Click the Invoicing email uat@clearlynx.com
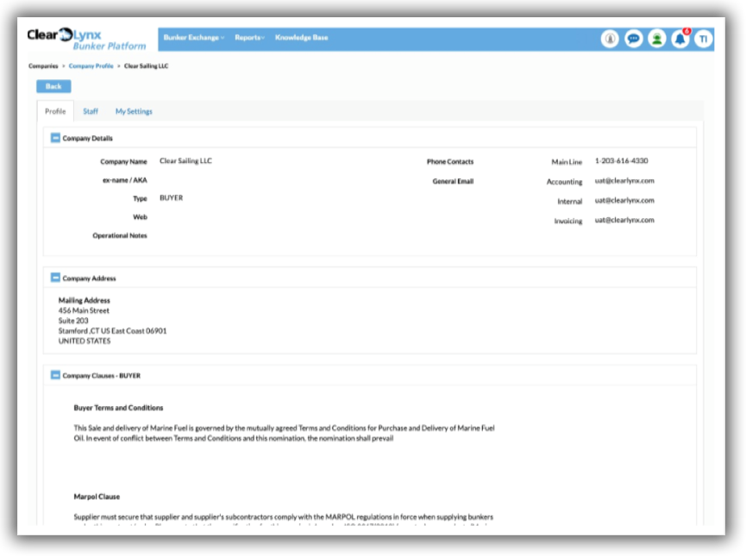 (624, 220)
